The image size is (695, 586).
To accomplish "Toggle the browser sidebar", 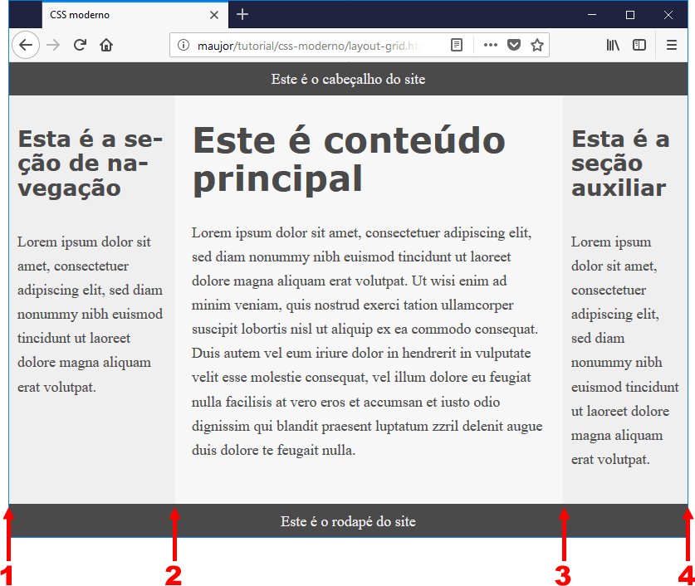I will click(639, 45).
